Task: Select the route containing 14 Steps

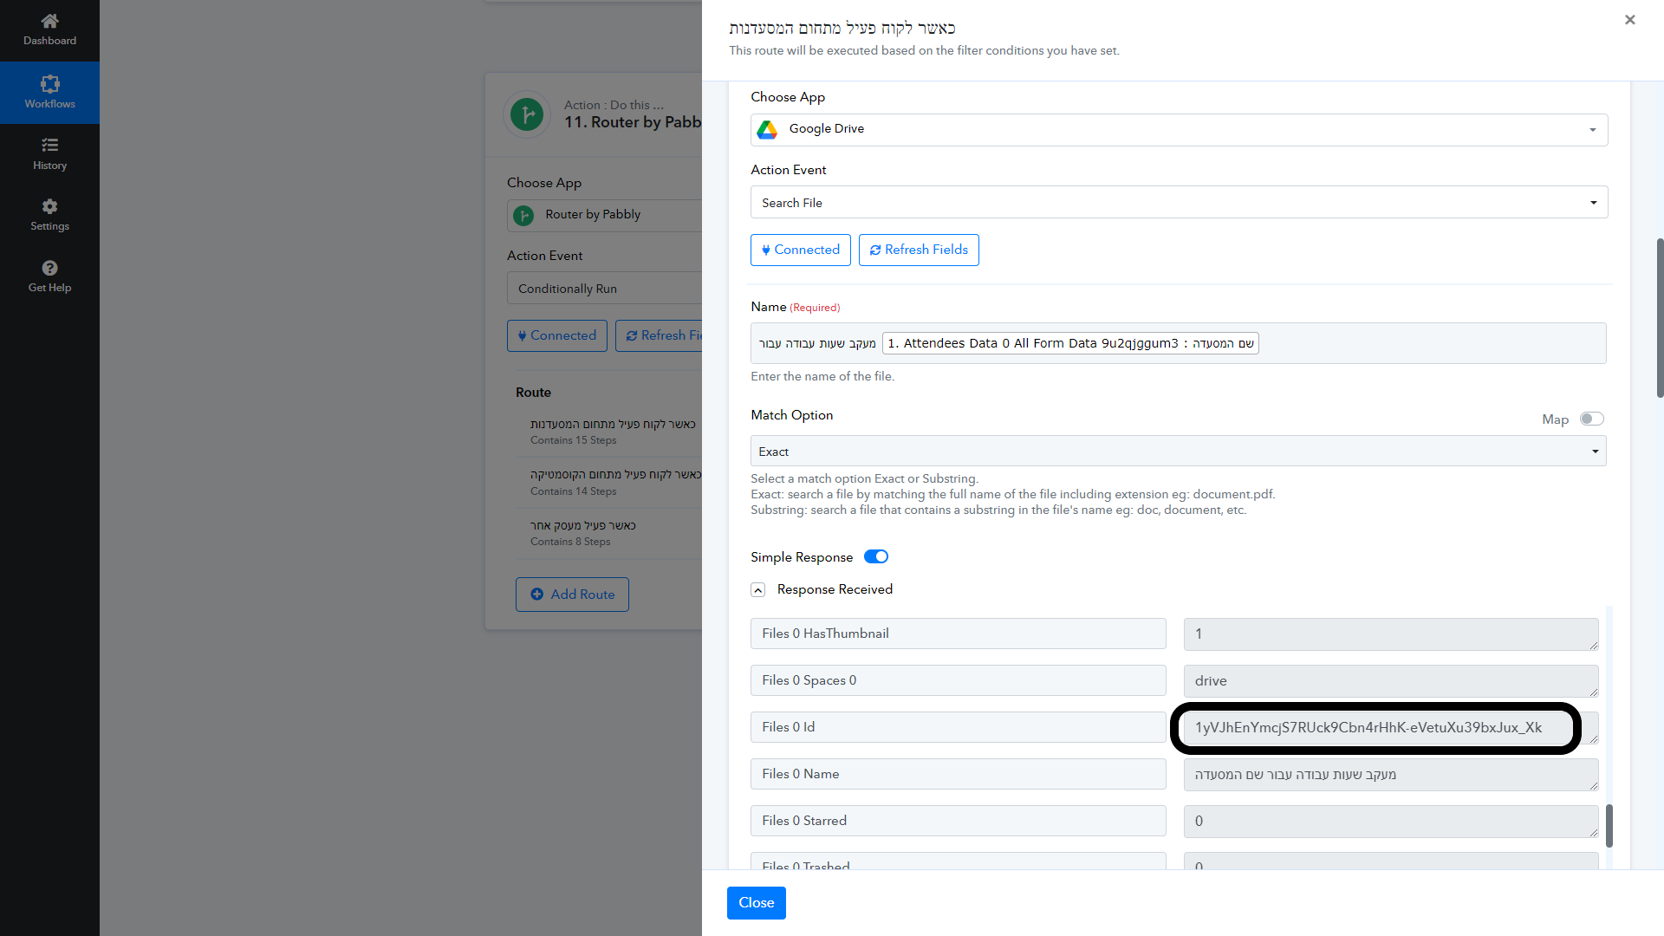Action: (x=614, y=483)
